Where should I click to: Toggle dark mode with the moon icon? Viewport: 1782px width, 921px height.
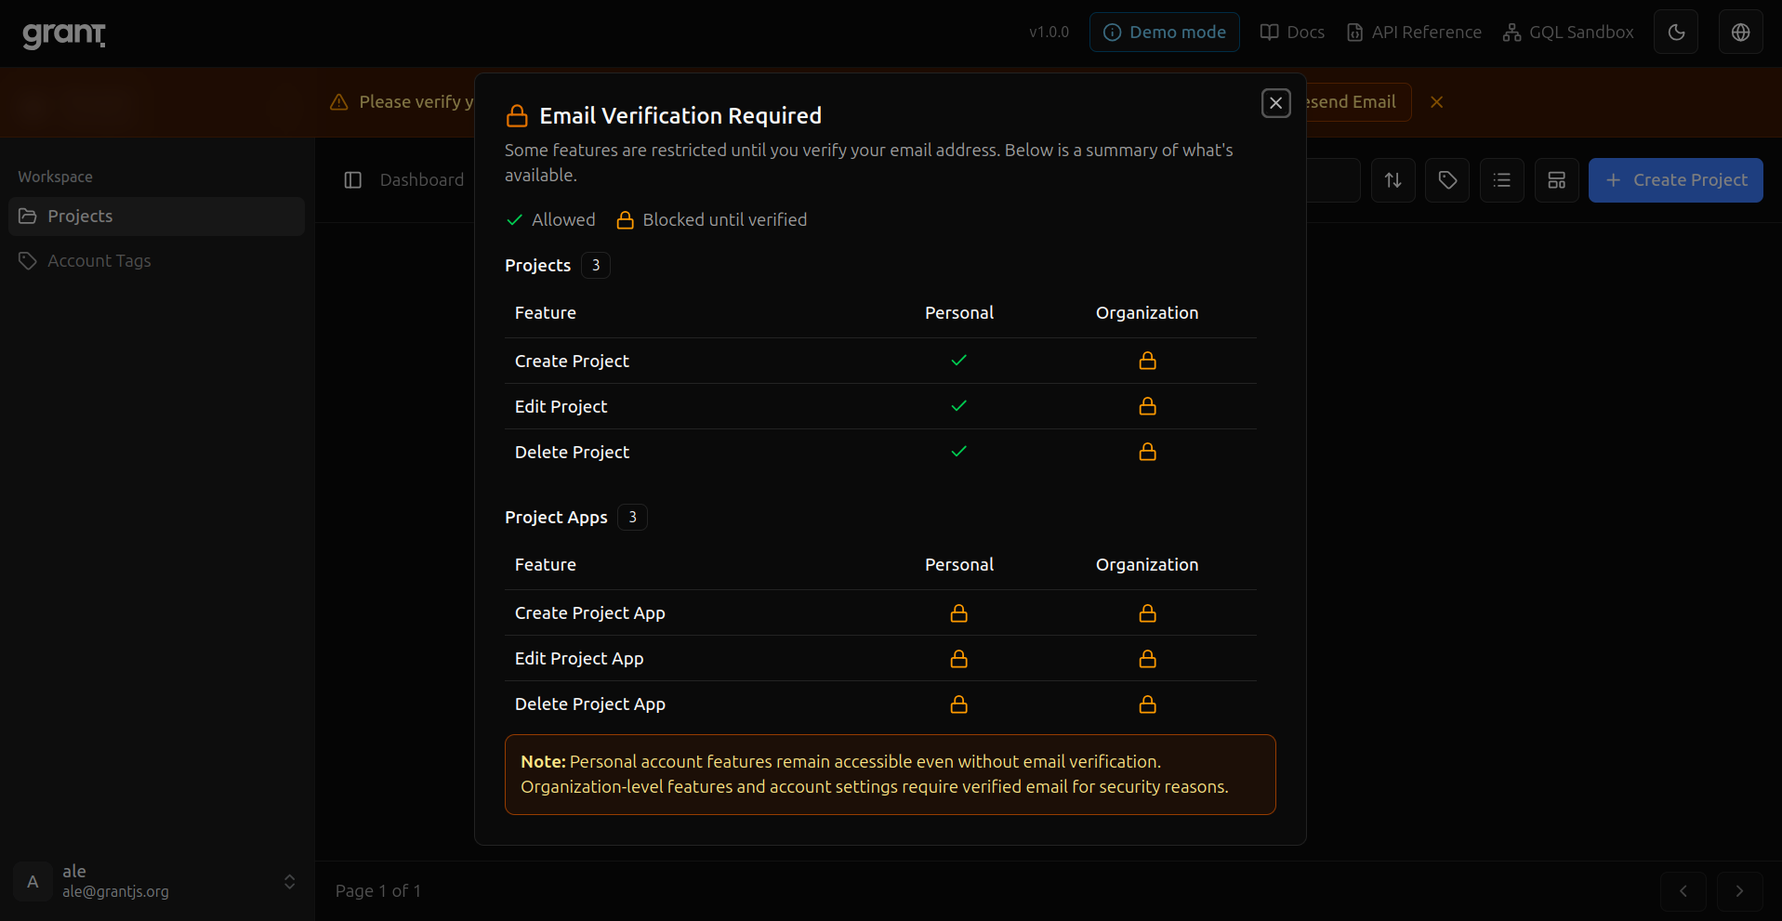[x=1676, y=33]
